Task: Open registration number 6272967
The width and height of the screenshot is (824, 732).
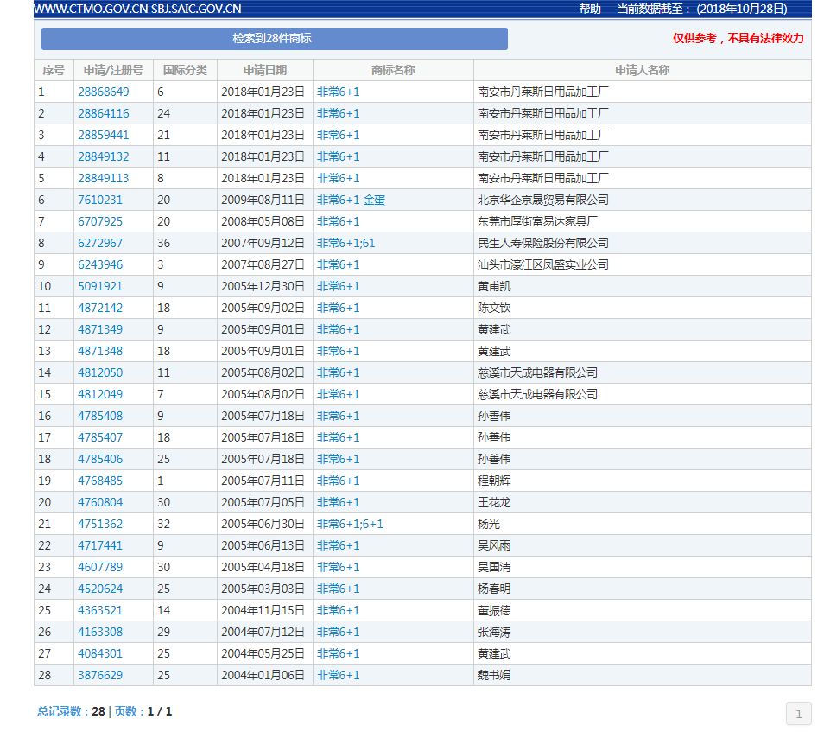Action: tap(100, 243)
